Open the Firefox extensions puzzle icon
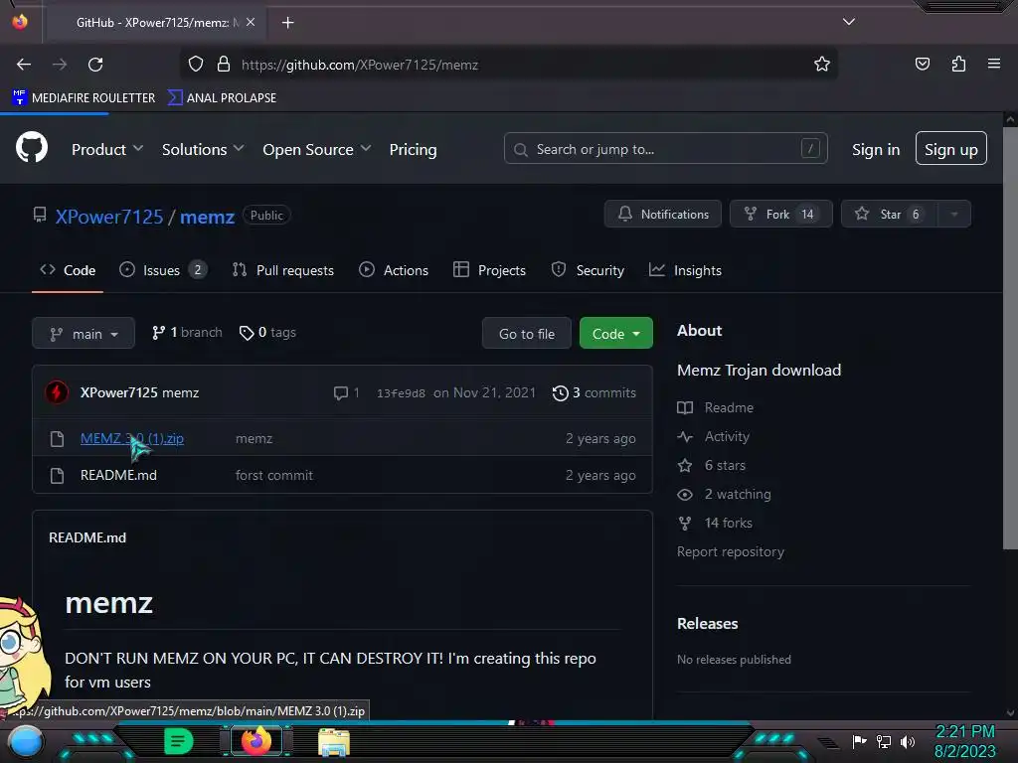 [x=958, y=65]
